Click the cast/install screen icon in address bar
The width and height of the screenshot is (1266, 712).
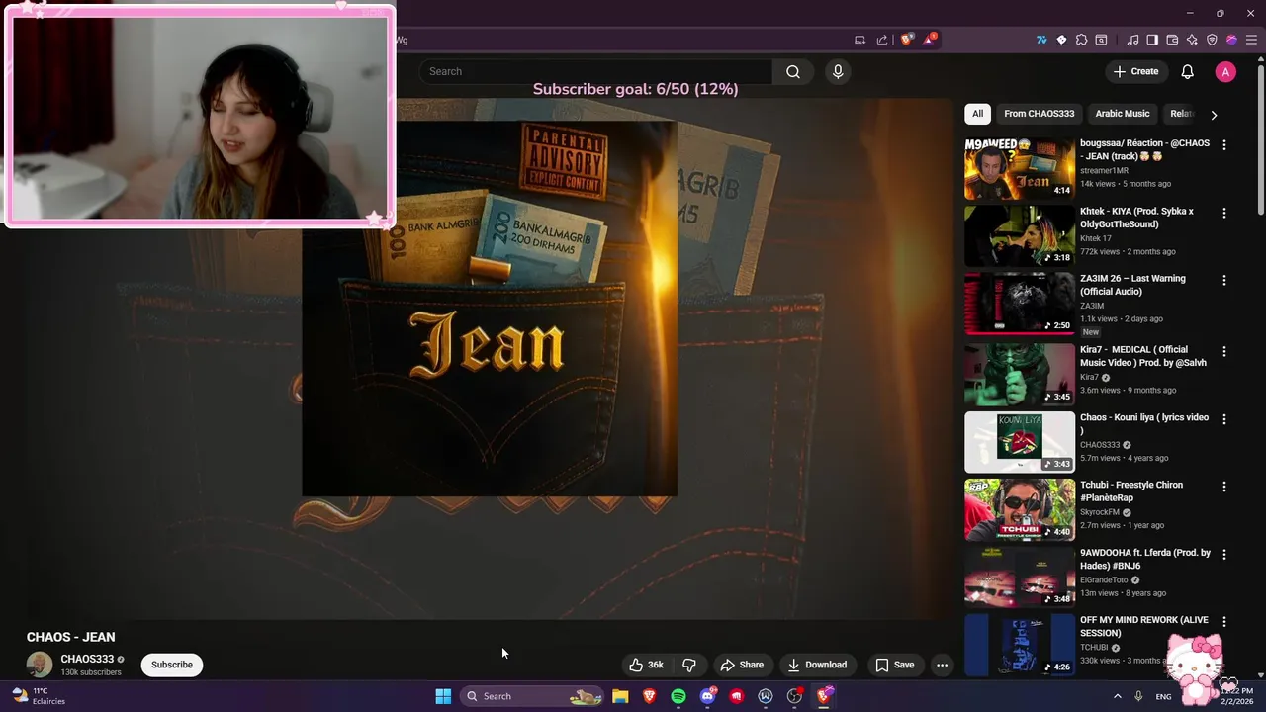tap(859, 40)
